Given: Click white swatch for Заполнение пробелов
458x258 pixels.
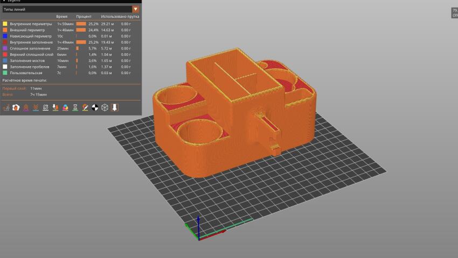Looking at the screenshot, I should point(5,67).
